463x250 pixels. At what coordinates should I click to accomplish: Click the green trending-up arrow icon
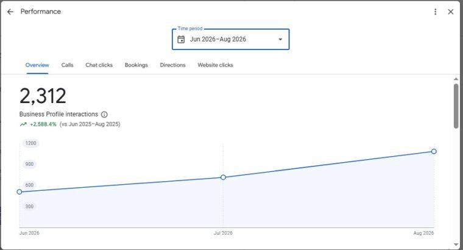23,124
